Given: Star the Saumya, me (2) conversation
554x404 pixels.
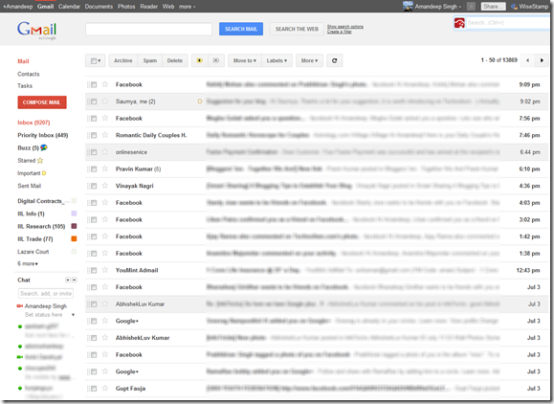Looking at the screenshot, I should click(x=105, y=101).
